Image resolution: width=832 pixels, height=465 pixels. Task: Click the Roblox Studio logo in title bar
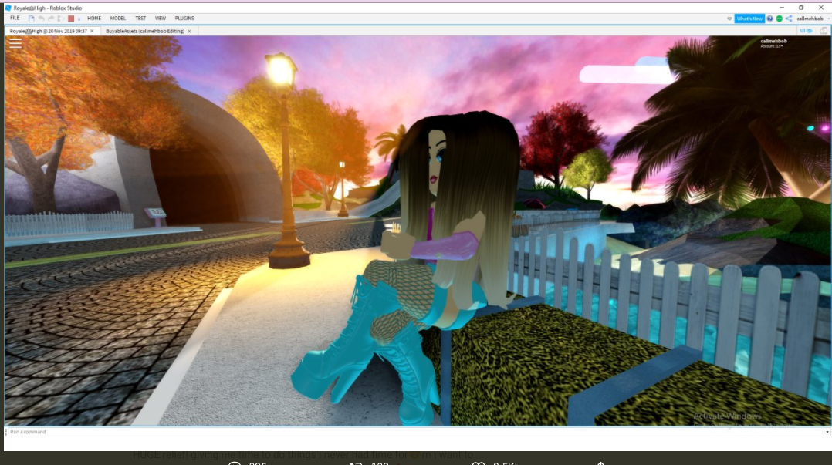(8, 8)
